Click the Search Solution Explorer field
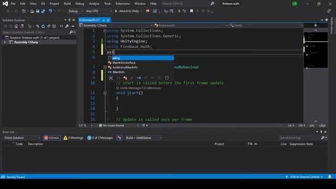This screenshot has height=189, width=336. coord(38,32)
